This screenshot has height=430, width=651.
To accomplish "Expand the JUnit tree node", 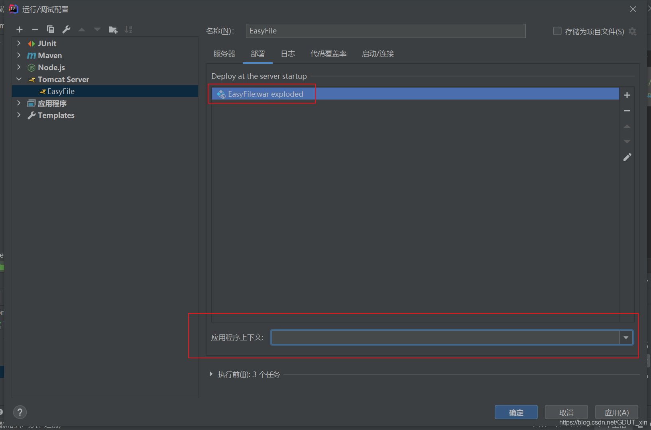I will [x=19, y=43].
